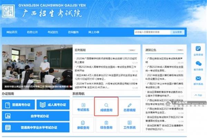
Task: Go to 网站首页 in navigation bar
Action: (12, 32)
